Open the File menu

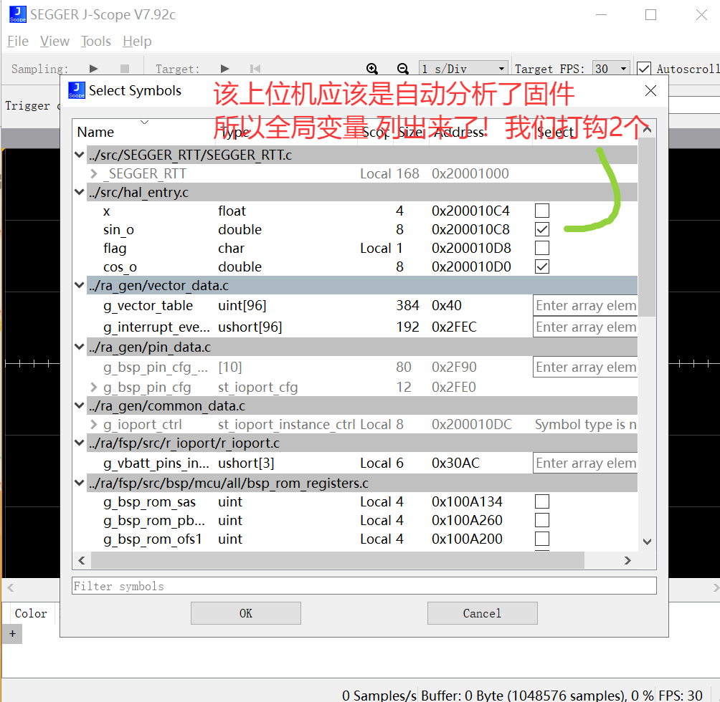18,42
